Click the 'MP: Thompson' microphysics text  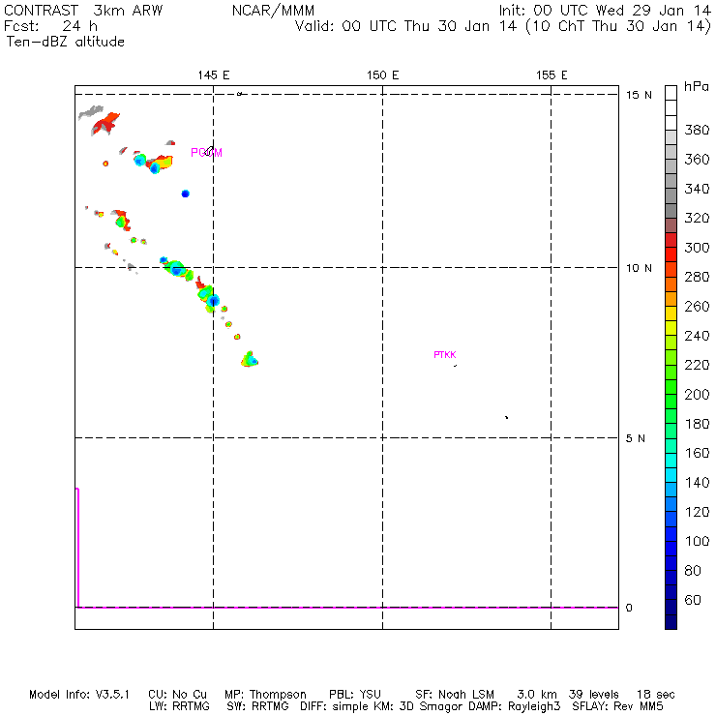(265, 695)
